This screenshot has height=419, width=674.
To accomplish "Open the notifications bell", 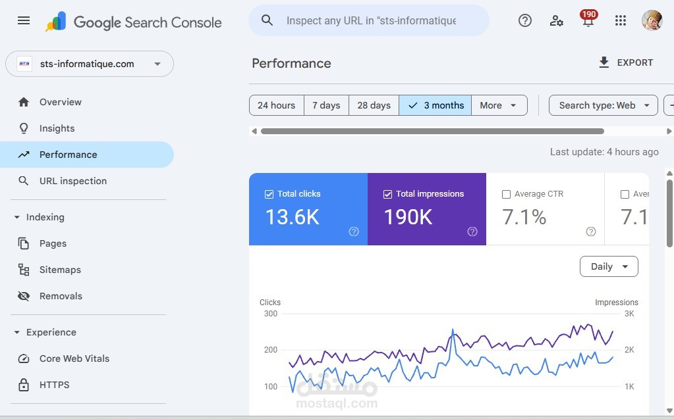I will [588, 21].
